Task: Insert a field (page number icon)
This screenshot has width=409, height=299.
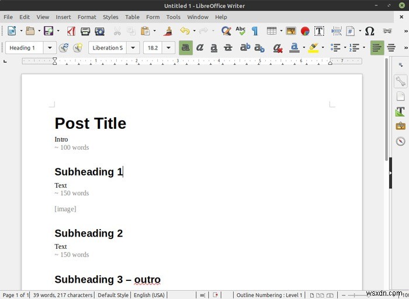Action: click(x=350, y=31)
